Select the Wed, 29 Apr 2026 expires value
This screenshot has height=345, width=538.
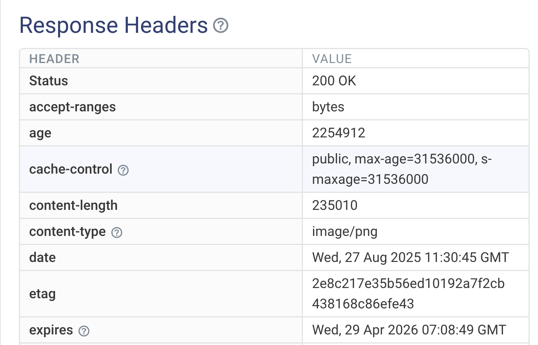[409, 330]
